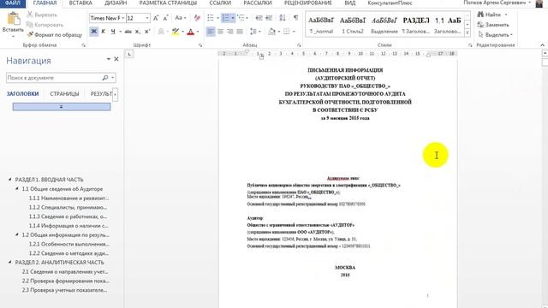Screen dimensions: 548x308
Task: Open the Select (Выделить) dropdown
Action: point(495,34)
